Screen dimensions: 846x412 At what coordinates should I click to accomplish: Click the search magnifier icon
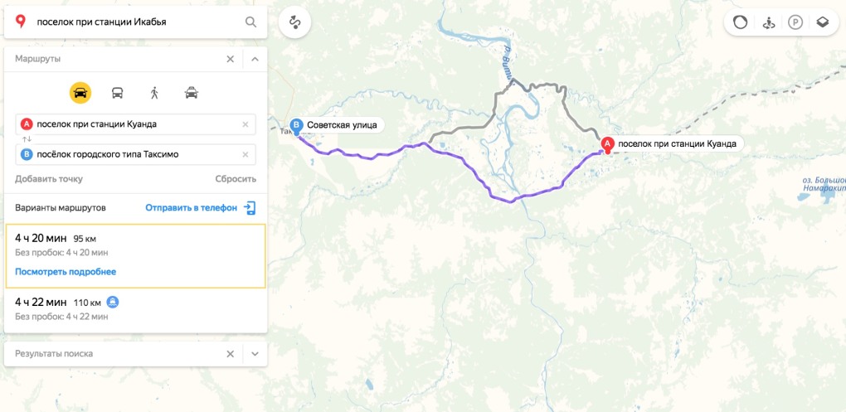click(250, 22)
